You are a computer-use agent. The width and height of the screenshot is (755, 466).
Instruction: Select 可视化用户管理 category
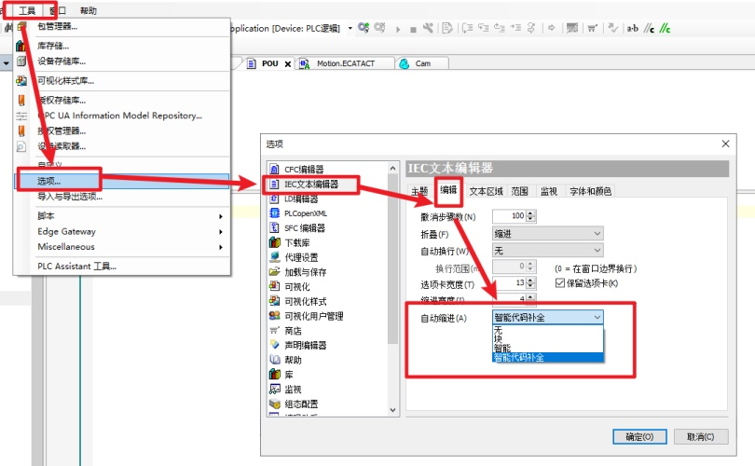(x=313, y=316)
